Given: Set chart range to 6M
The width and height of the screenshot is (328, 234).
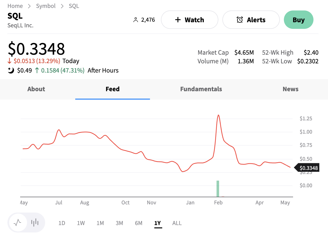Looking at the screenshot, I should click(138, 223).
